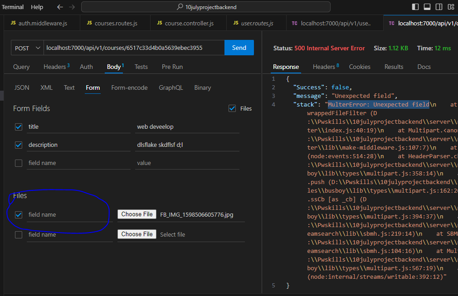The image size is (458, 296).
Task: Uncheck the title field checkbox
Action: (x=19, y=127)
